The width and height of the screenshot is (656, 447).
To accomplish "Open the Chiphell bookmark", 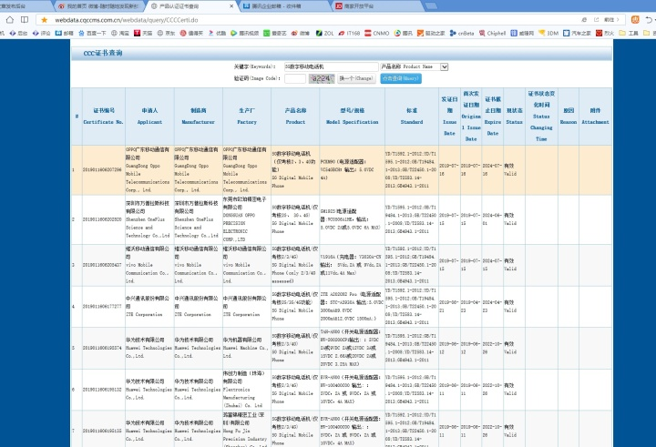I will (492, 33).
